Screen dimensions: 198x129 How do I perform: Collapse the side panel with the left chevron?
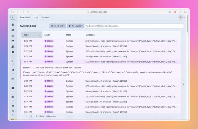pyautogui.click(x=183, y=84)
